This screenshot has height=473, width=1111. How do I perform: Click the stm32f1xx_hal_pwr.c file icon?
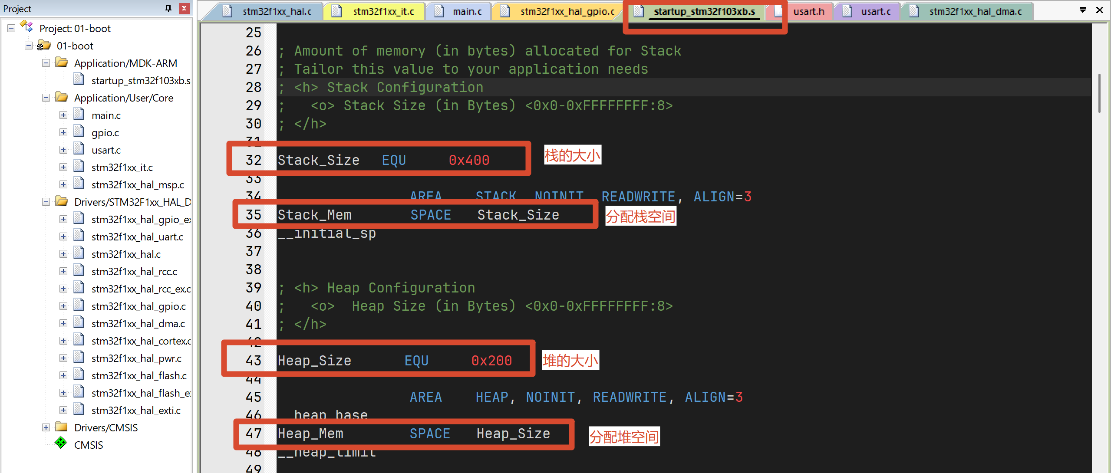coord(79,357)
